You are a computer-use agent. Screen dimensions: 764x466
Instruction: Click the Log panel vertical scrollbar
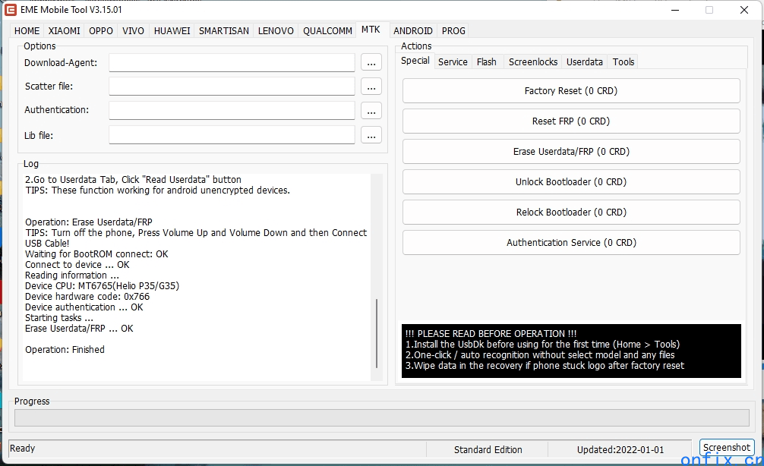377,334
